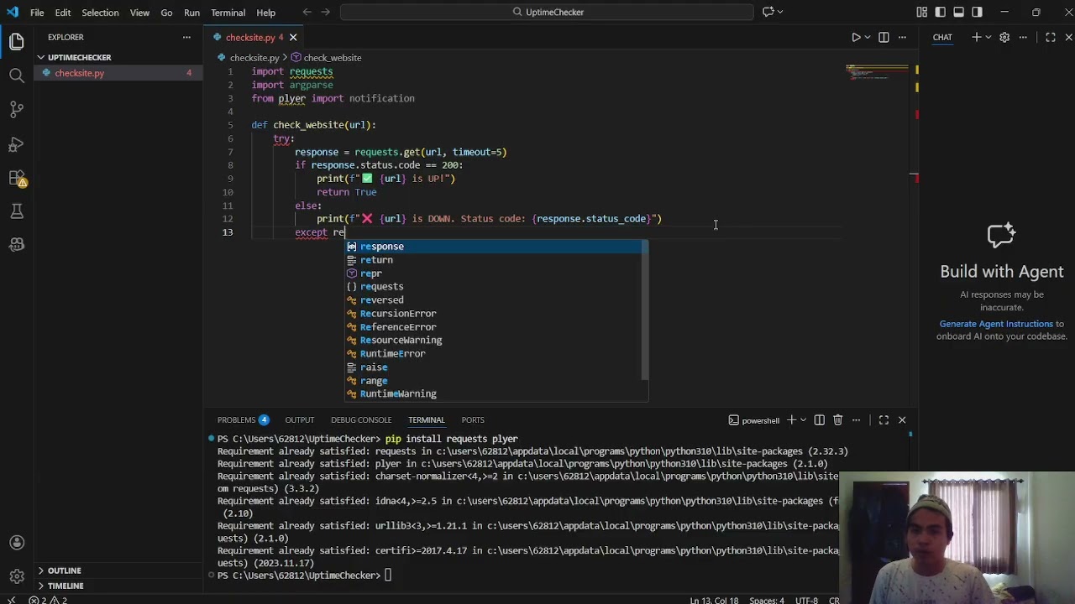Open Manage gear in activity bar
This screenshot has height=604, width=1075.
pyautogui.click(x=17, y=576)
